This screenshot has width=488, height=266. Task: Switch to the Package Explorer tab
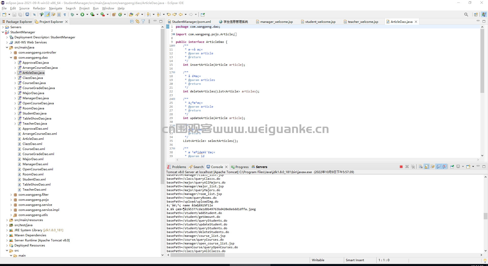pyautogui.click(x=17, y=22)
